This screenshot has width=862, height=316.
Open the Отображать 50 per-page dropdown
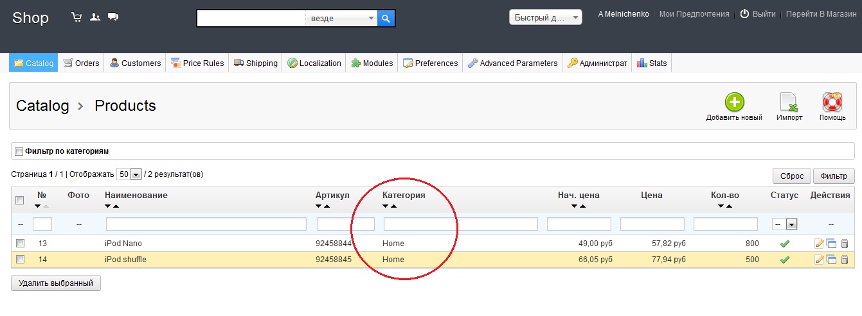[x=129, y=174]
